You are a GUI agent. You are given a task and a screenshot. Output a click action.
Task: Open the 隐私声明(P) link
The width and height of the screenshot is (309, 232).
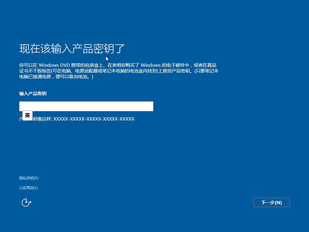29,178
